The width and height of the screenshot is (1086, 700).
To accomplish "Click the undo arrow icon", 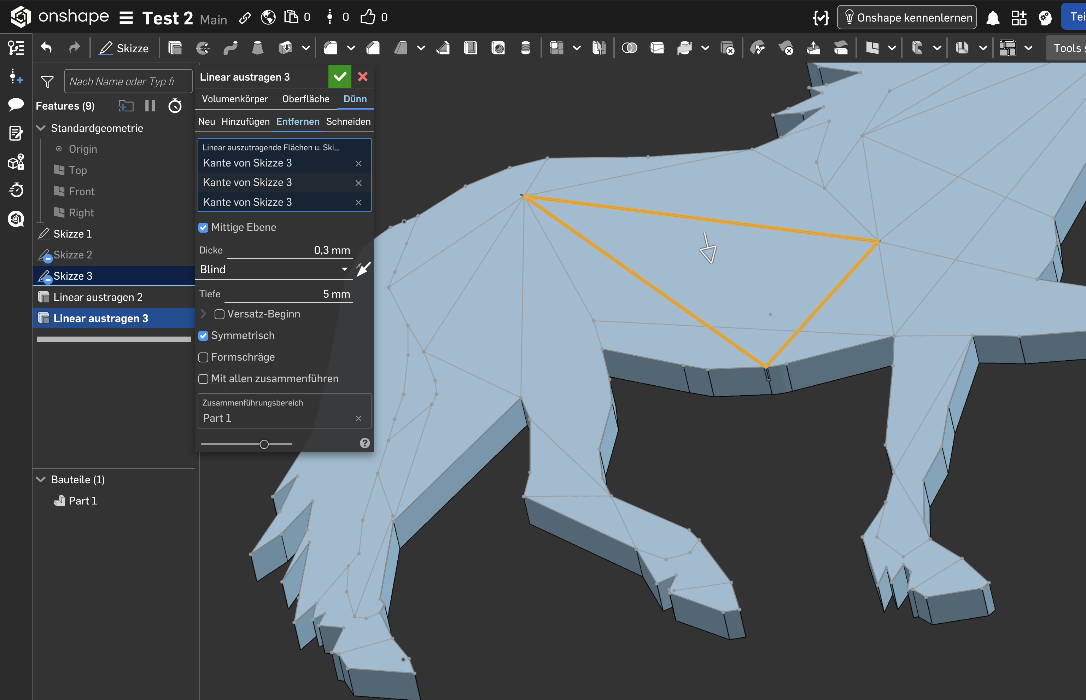I will 46,48.
